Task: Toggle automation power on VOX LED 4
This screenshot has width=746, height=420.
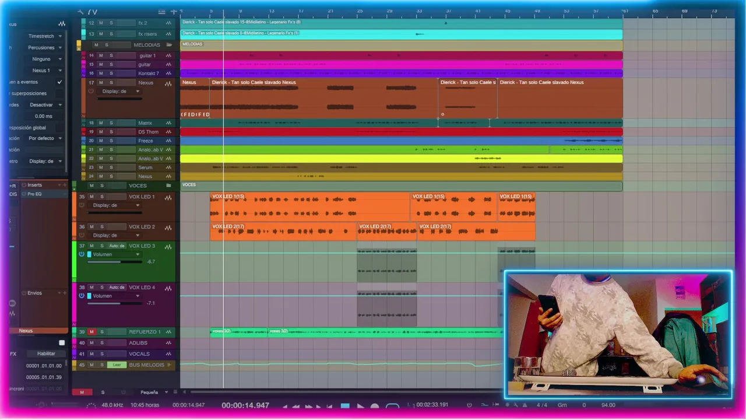Action: tap(82, 296)
